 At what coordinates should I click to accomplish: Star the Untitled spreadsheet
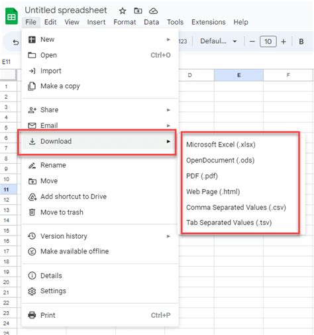(x=123, y=11)
